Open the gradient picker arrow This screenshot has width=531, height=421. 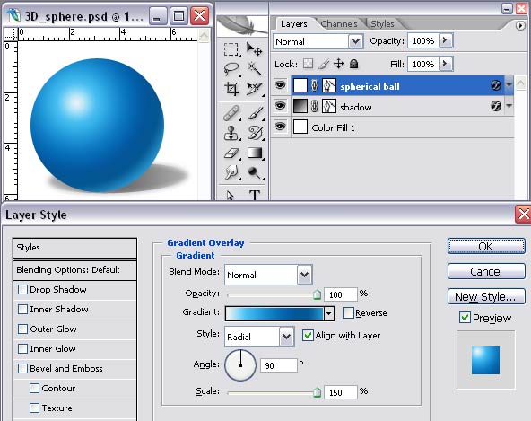point(328,313)
